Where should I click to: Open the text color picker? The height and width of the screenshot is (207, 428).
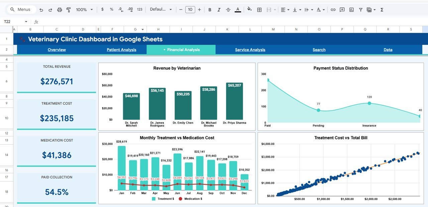[x=238, y=9]
